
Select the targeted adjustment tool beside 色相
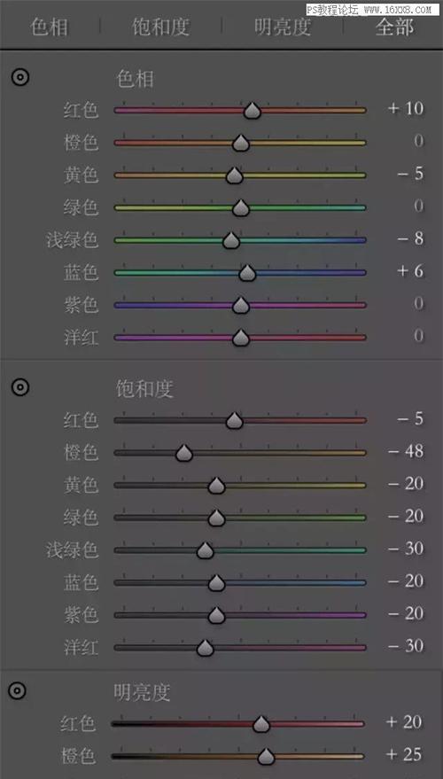pos(20,77)
